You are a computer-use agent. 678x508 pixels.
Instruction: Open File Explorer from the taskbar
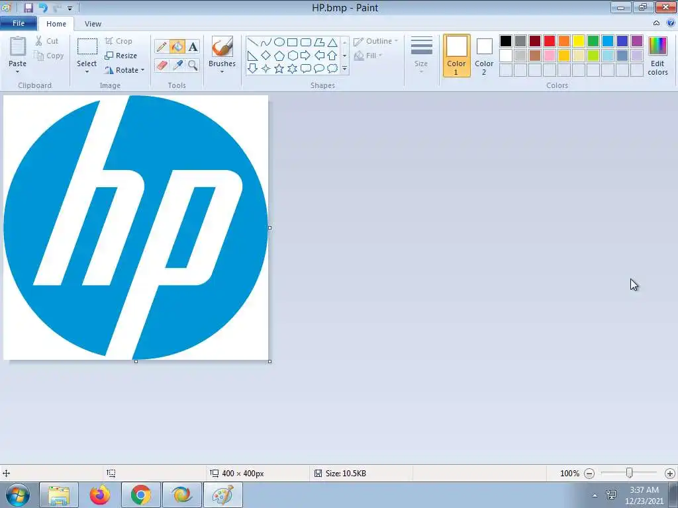coord(59,495)
